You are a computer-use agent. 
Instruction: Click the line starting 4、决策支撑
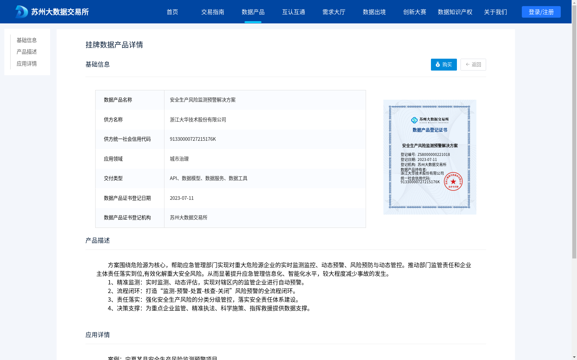(210, 308)
